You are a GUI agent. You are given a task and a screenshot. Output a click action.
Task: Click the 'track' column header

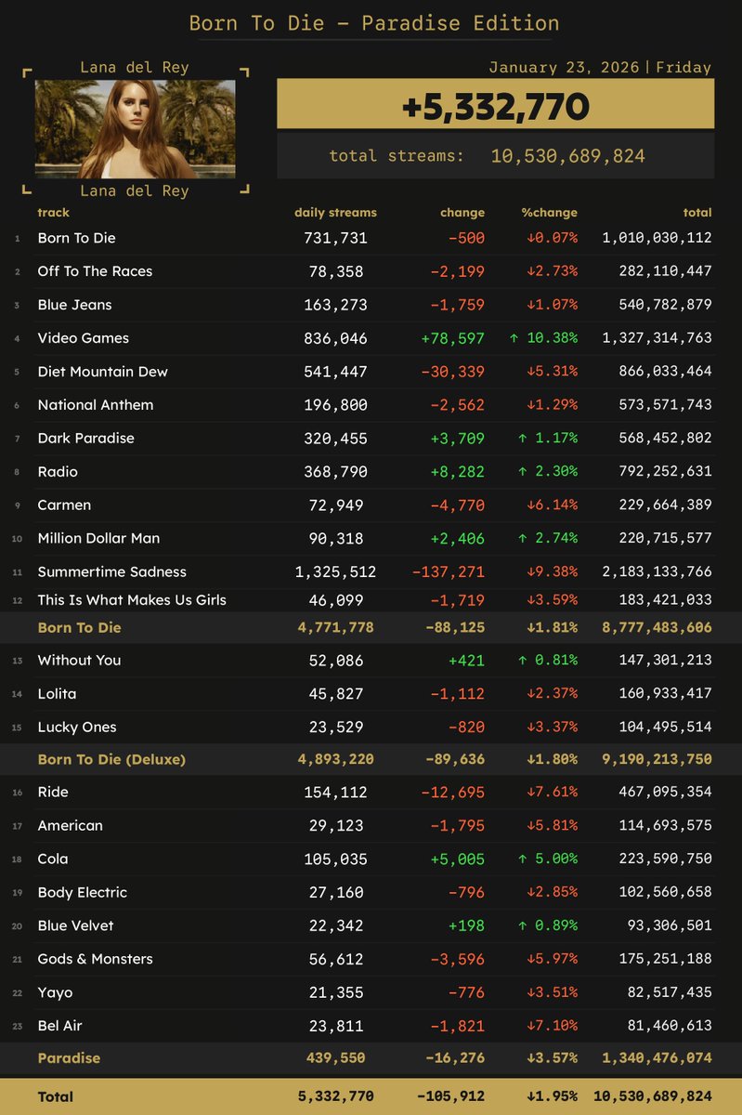tap(54, 213)
